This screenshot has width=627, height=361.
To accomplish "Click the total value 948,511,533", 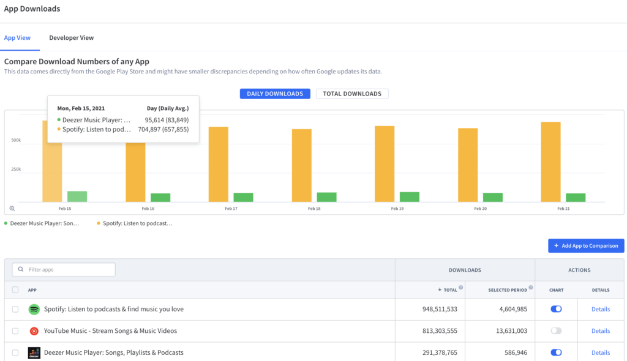I will click(440, 309).
